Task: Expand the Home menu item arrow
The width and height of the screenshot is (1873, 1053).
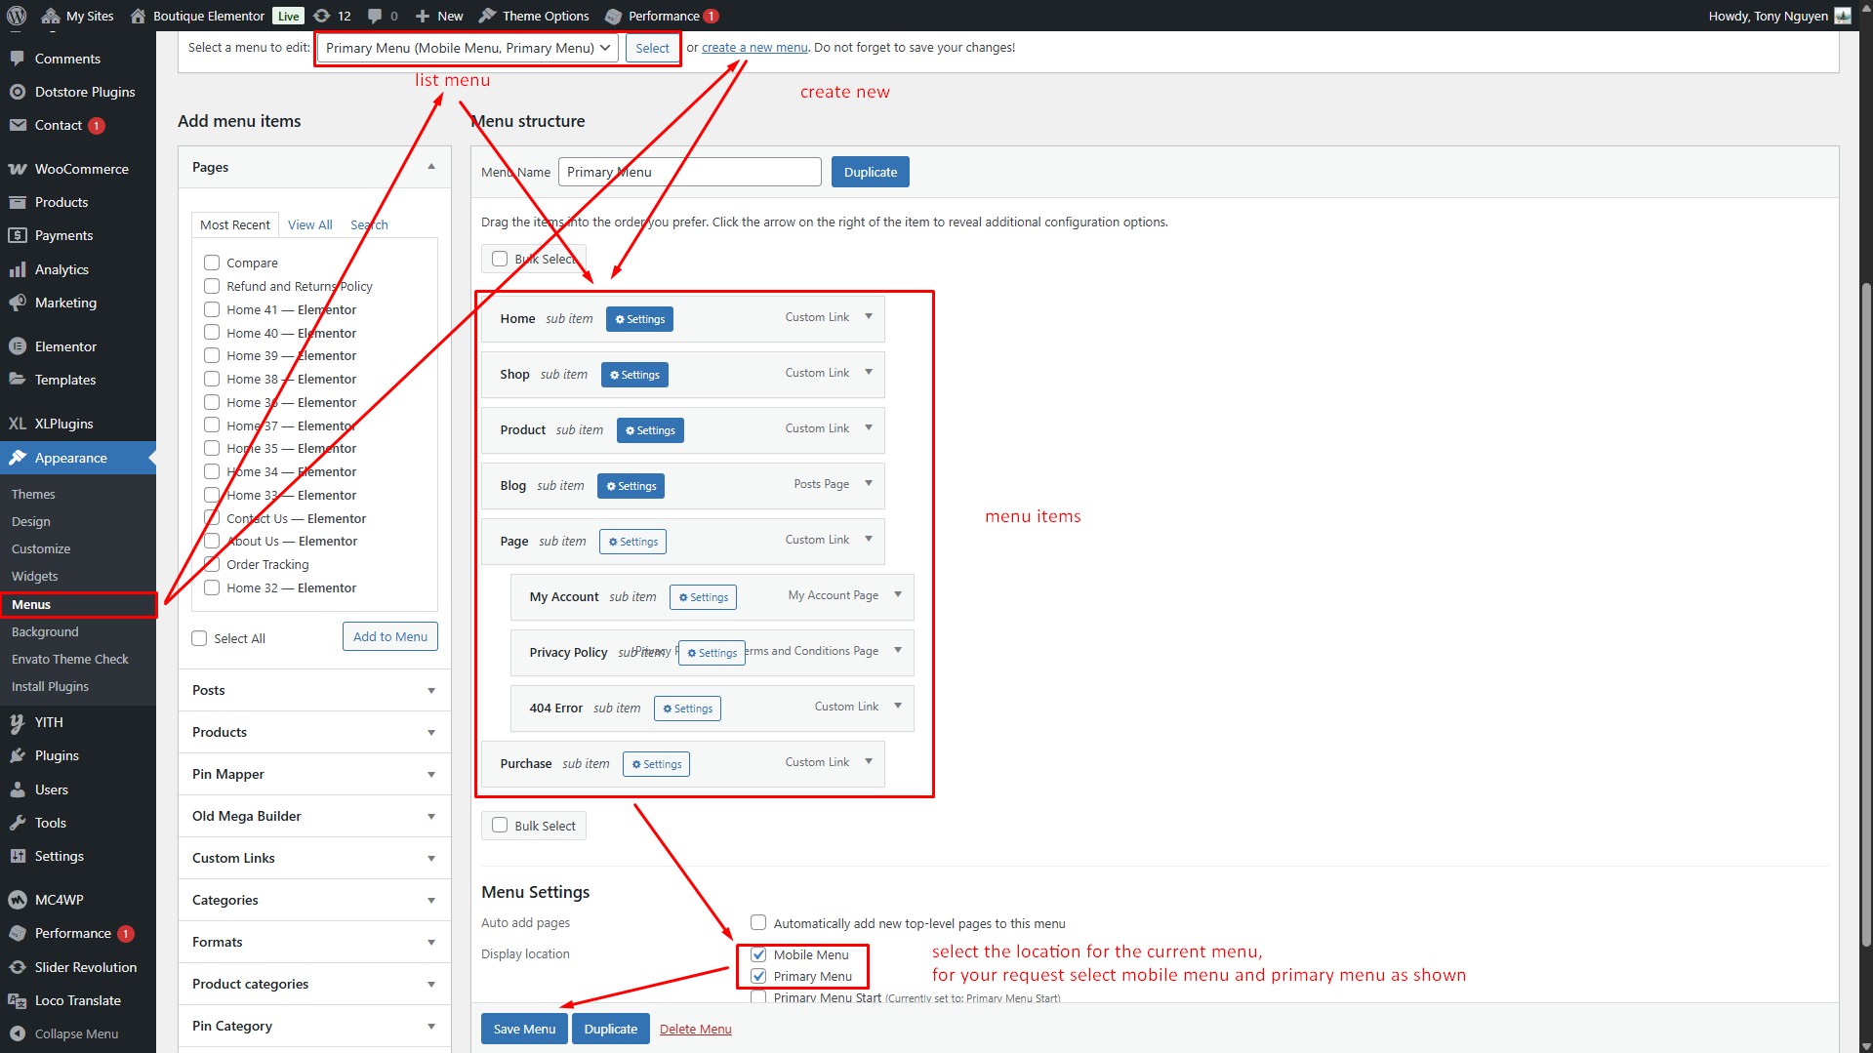Action: (869, 316)
